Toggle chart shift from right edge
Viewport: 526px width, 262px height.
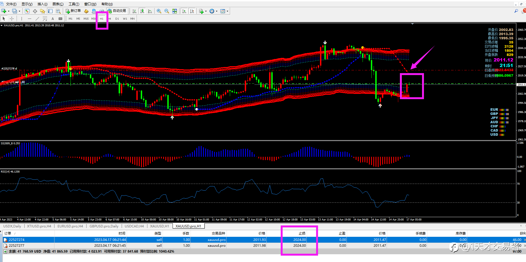coord(192,11)
